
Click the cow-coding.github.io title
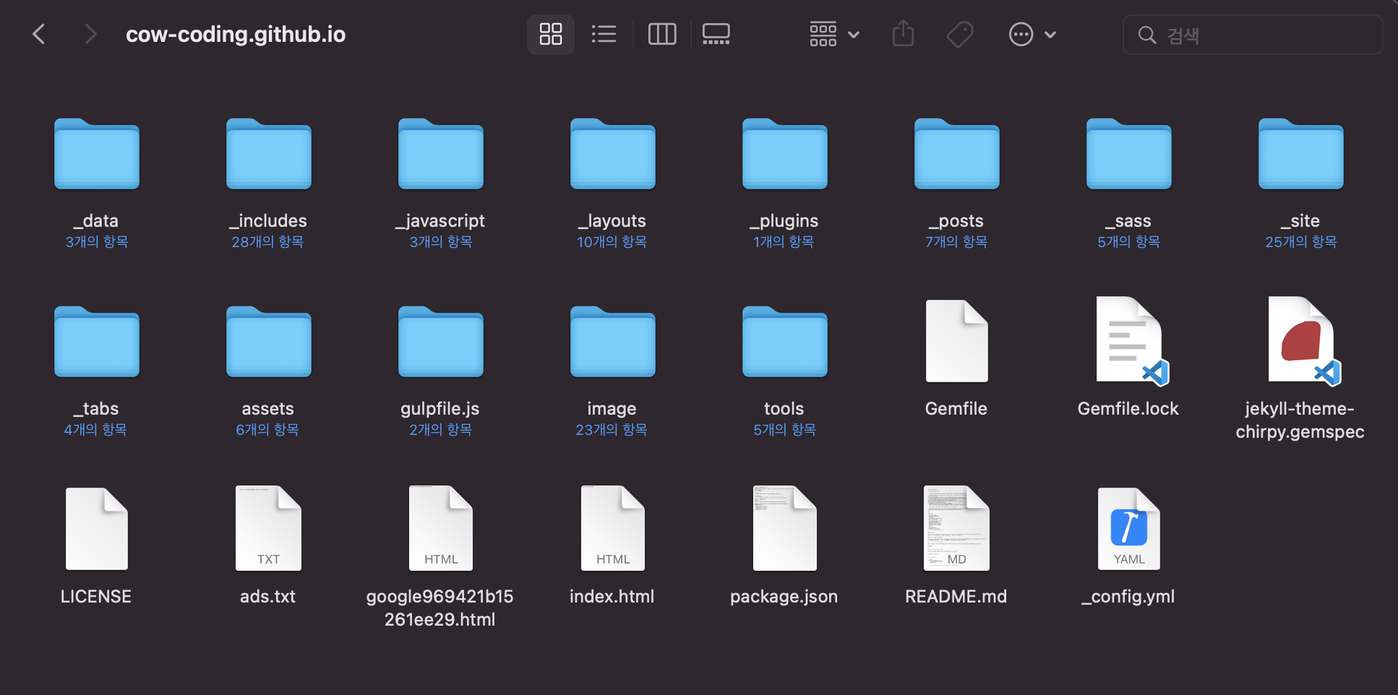click(235, 34)
